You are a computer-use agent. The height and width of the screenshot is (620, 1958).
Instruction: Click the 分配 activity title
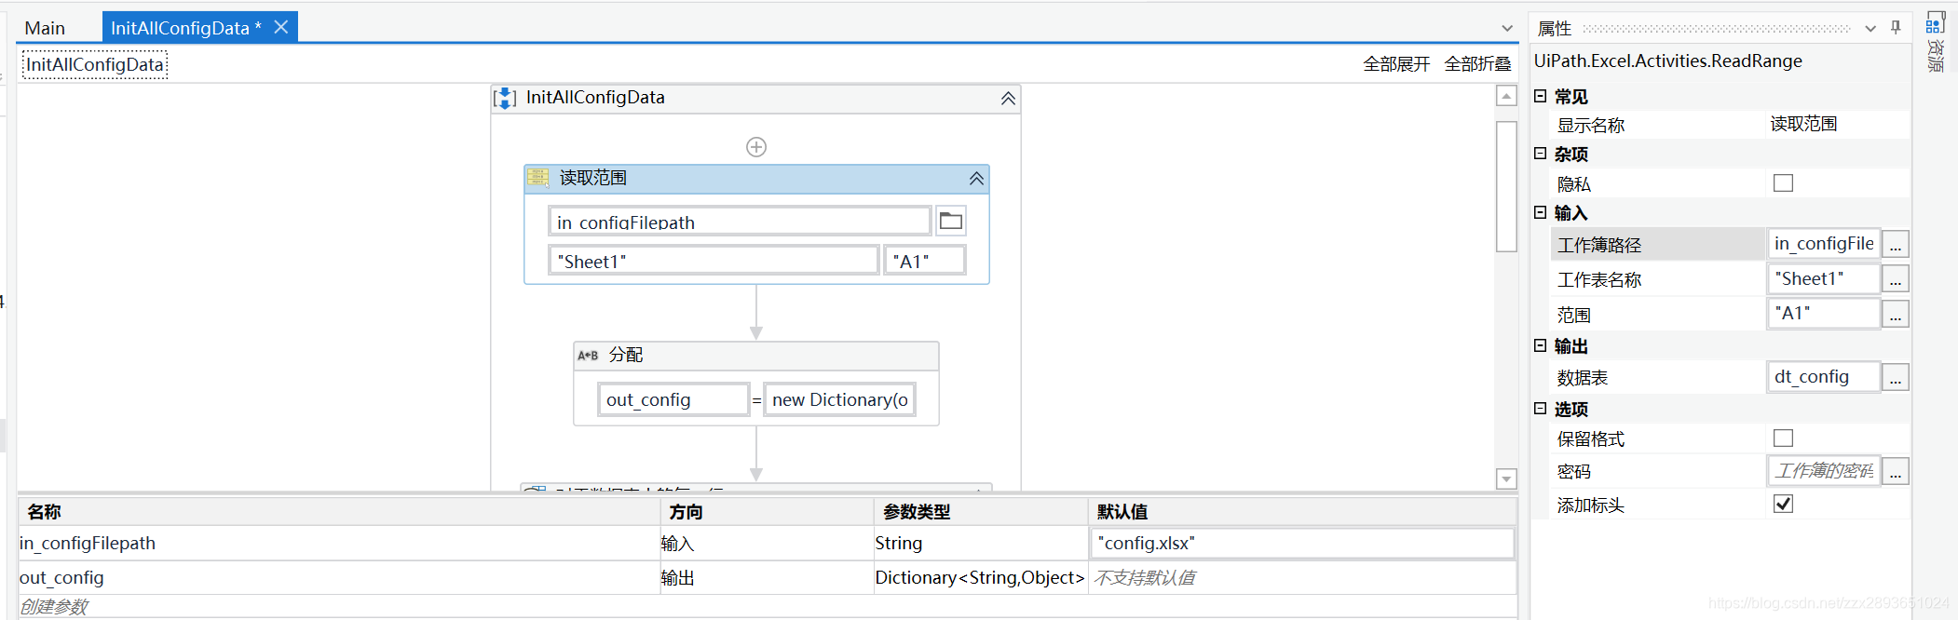click(x=626, y=355)
